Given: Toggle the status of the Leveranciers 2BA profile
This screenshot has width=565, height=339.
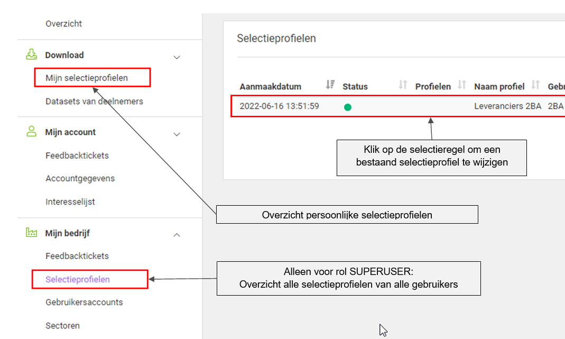Looking at the screenshot, I should coord(348,106).
